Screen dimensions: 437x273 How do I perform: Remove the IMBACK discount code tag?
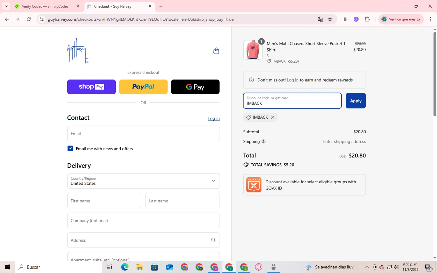click(273, 117)
